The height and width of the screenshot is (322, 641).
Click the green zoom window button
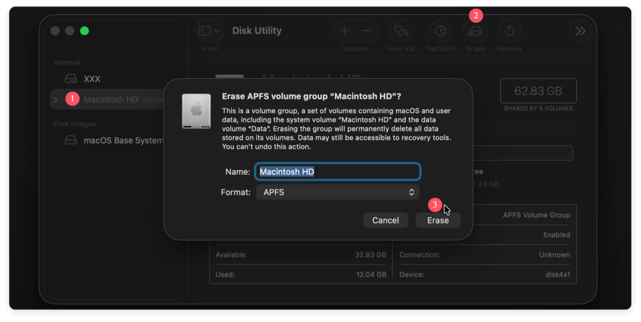[x=85, y=30]
